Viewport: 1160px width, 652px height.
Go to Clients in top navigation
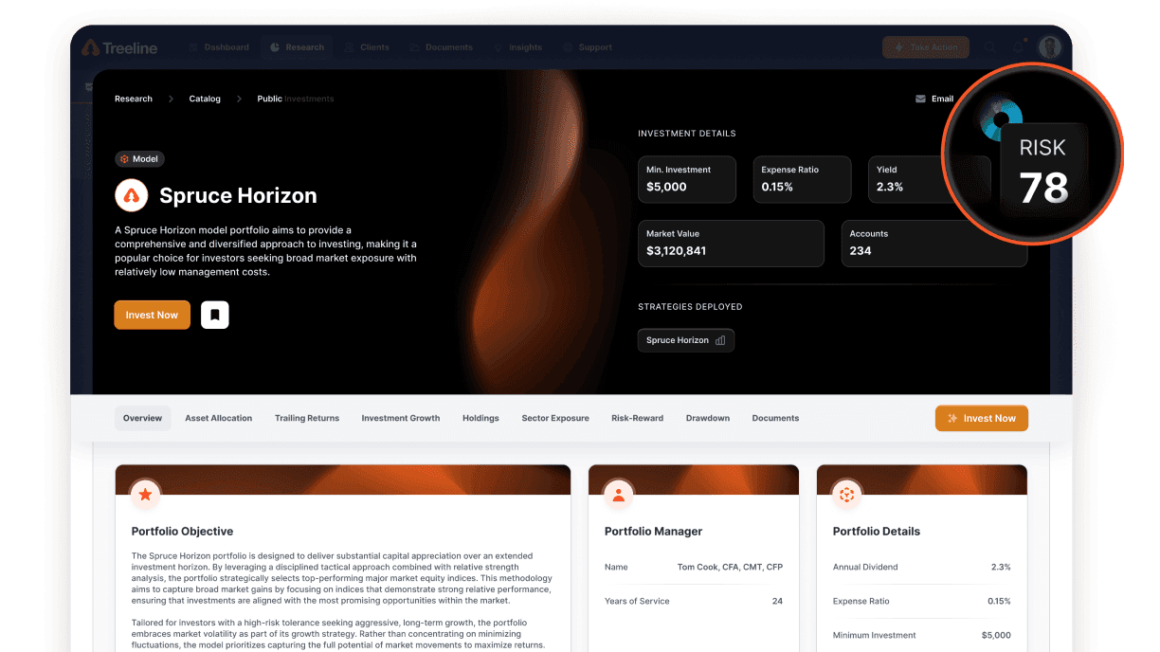[368, 47]
